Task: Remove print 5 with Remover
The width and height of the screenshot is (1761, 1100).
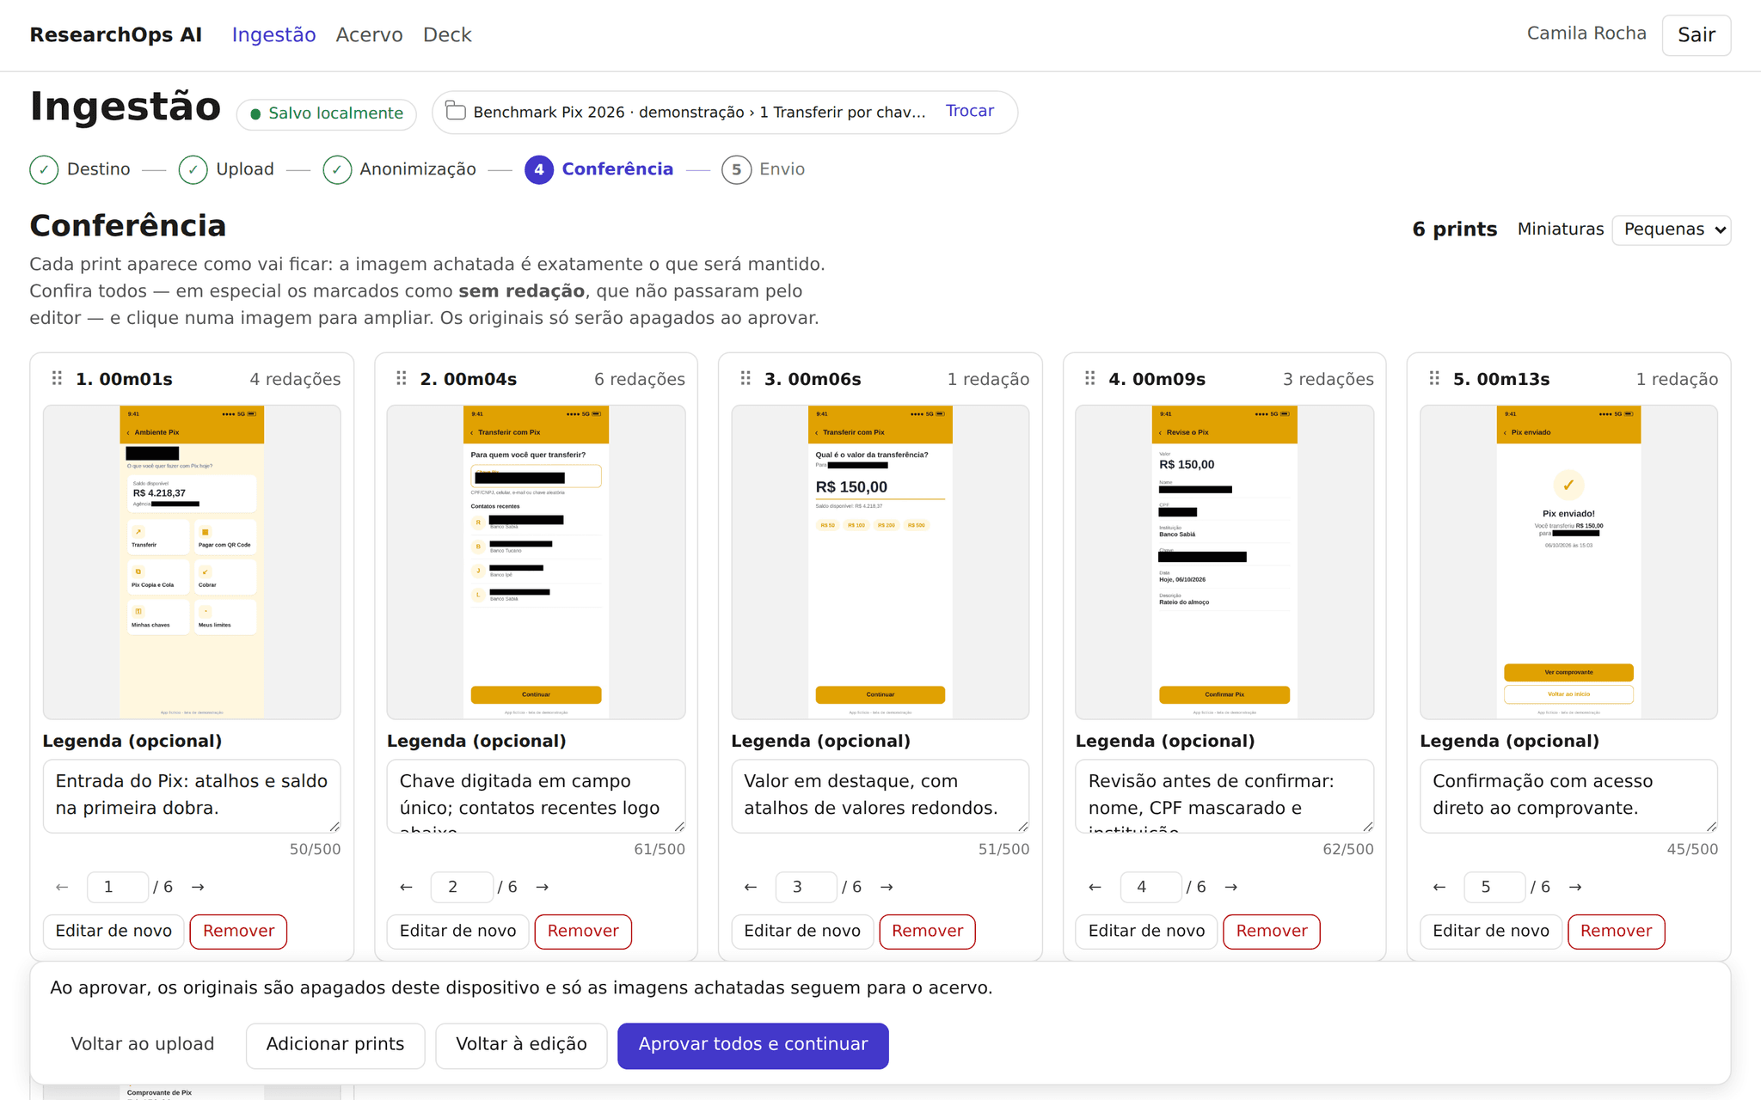Action: click(x=1617, y=932)
